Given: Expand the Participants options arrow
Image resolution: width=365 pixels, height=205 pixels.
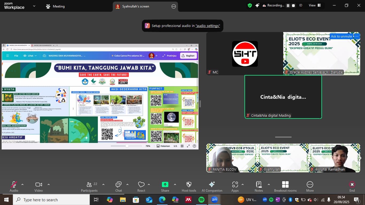Looking at the screenshot, I should click(103, 184).
